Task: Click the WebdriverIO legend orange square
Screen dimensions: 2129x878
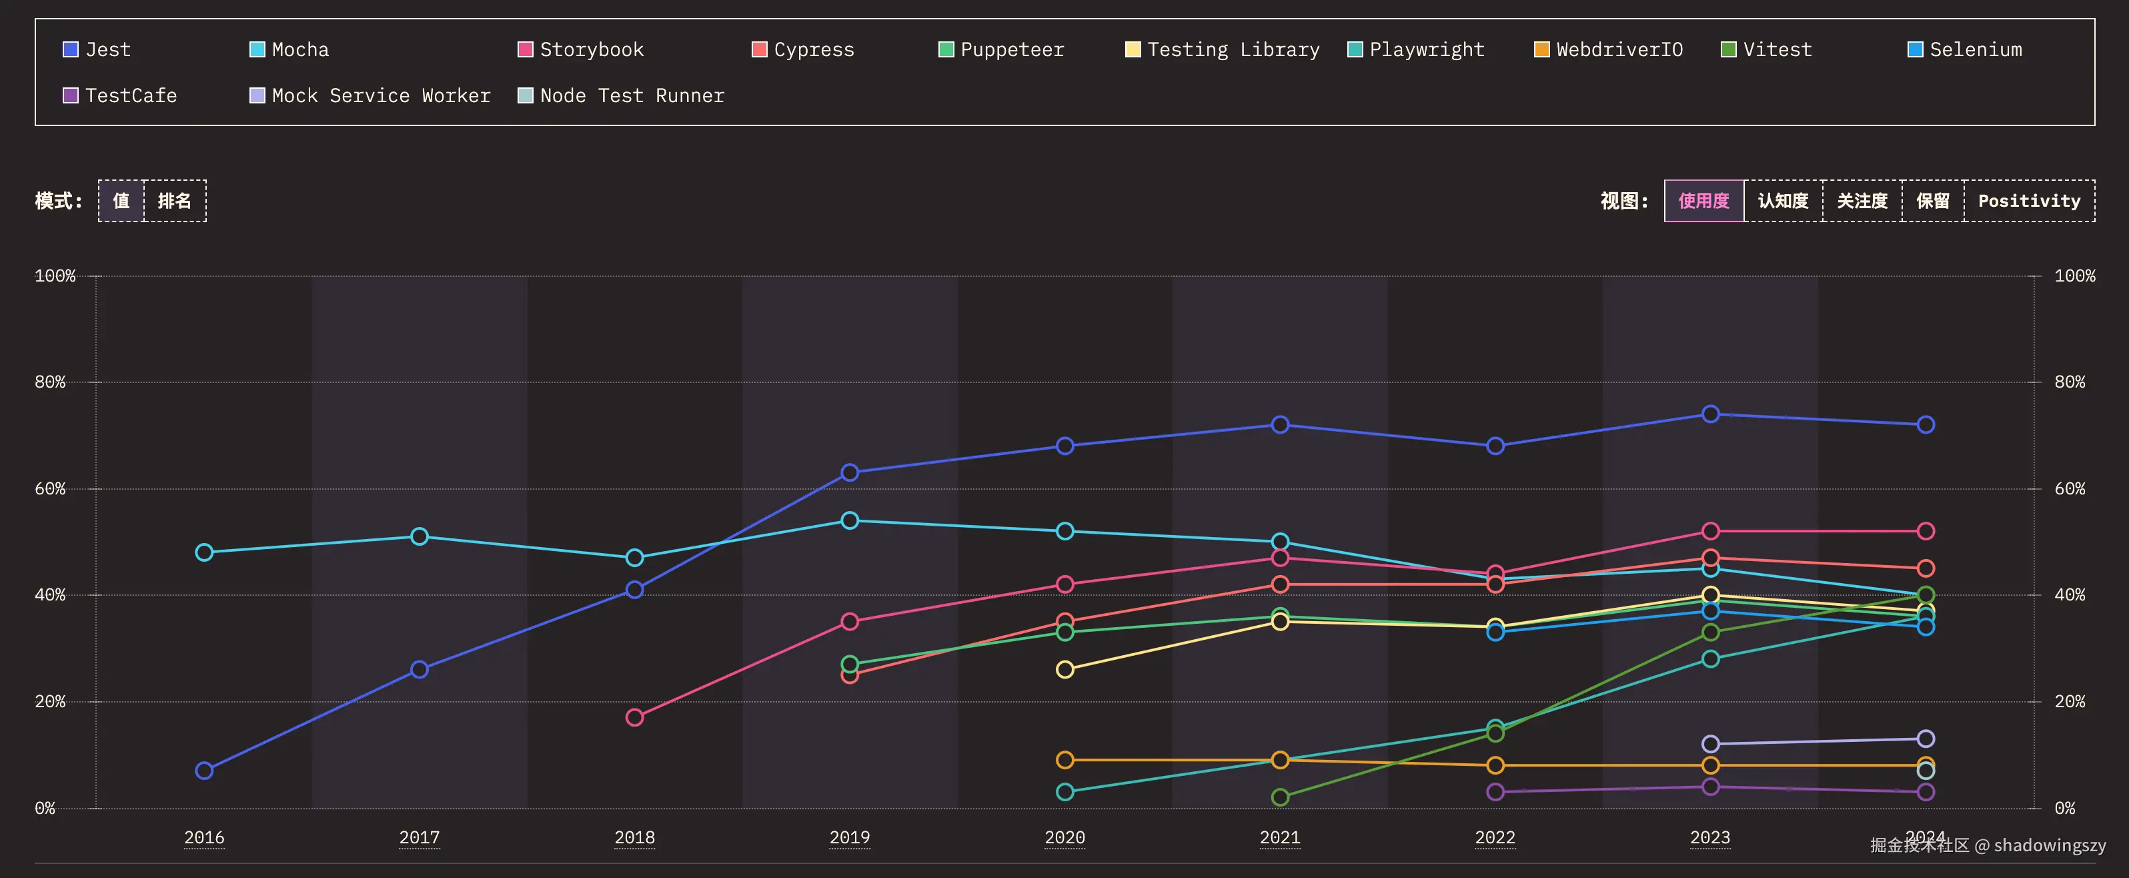Action: tap(1541, 49)
